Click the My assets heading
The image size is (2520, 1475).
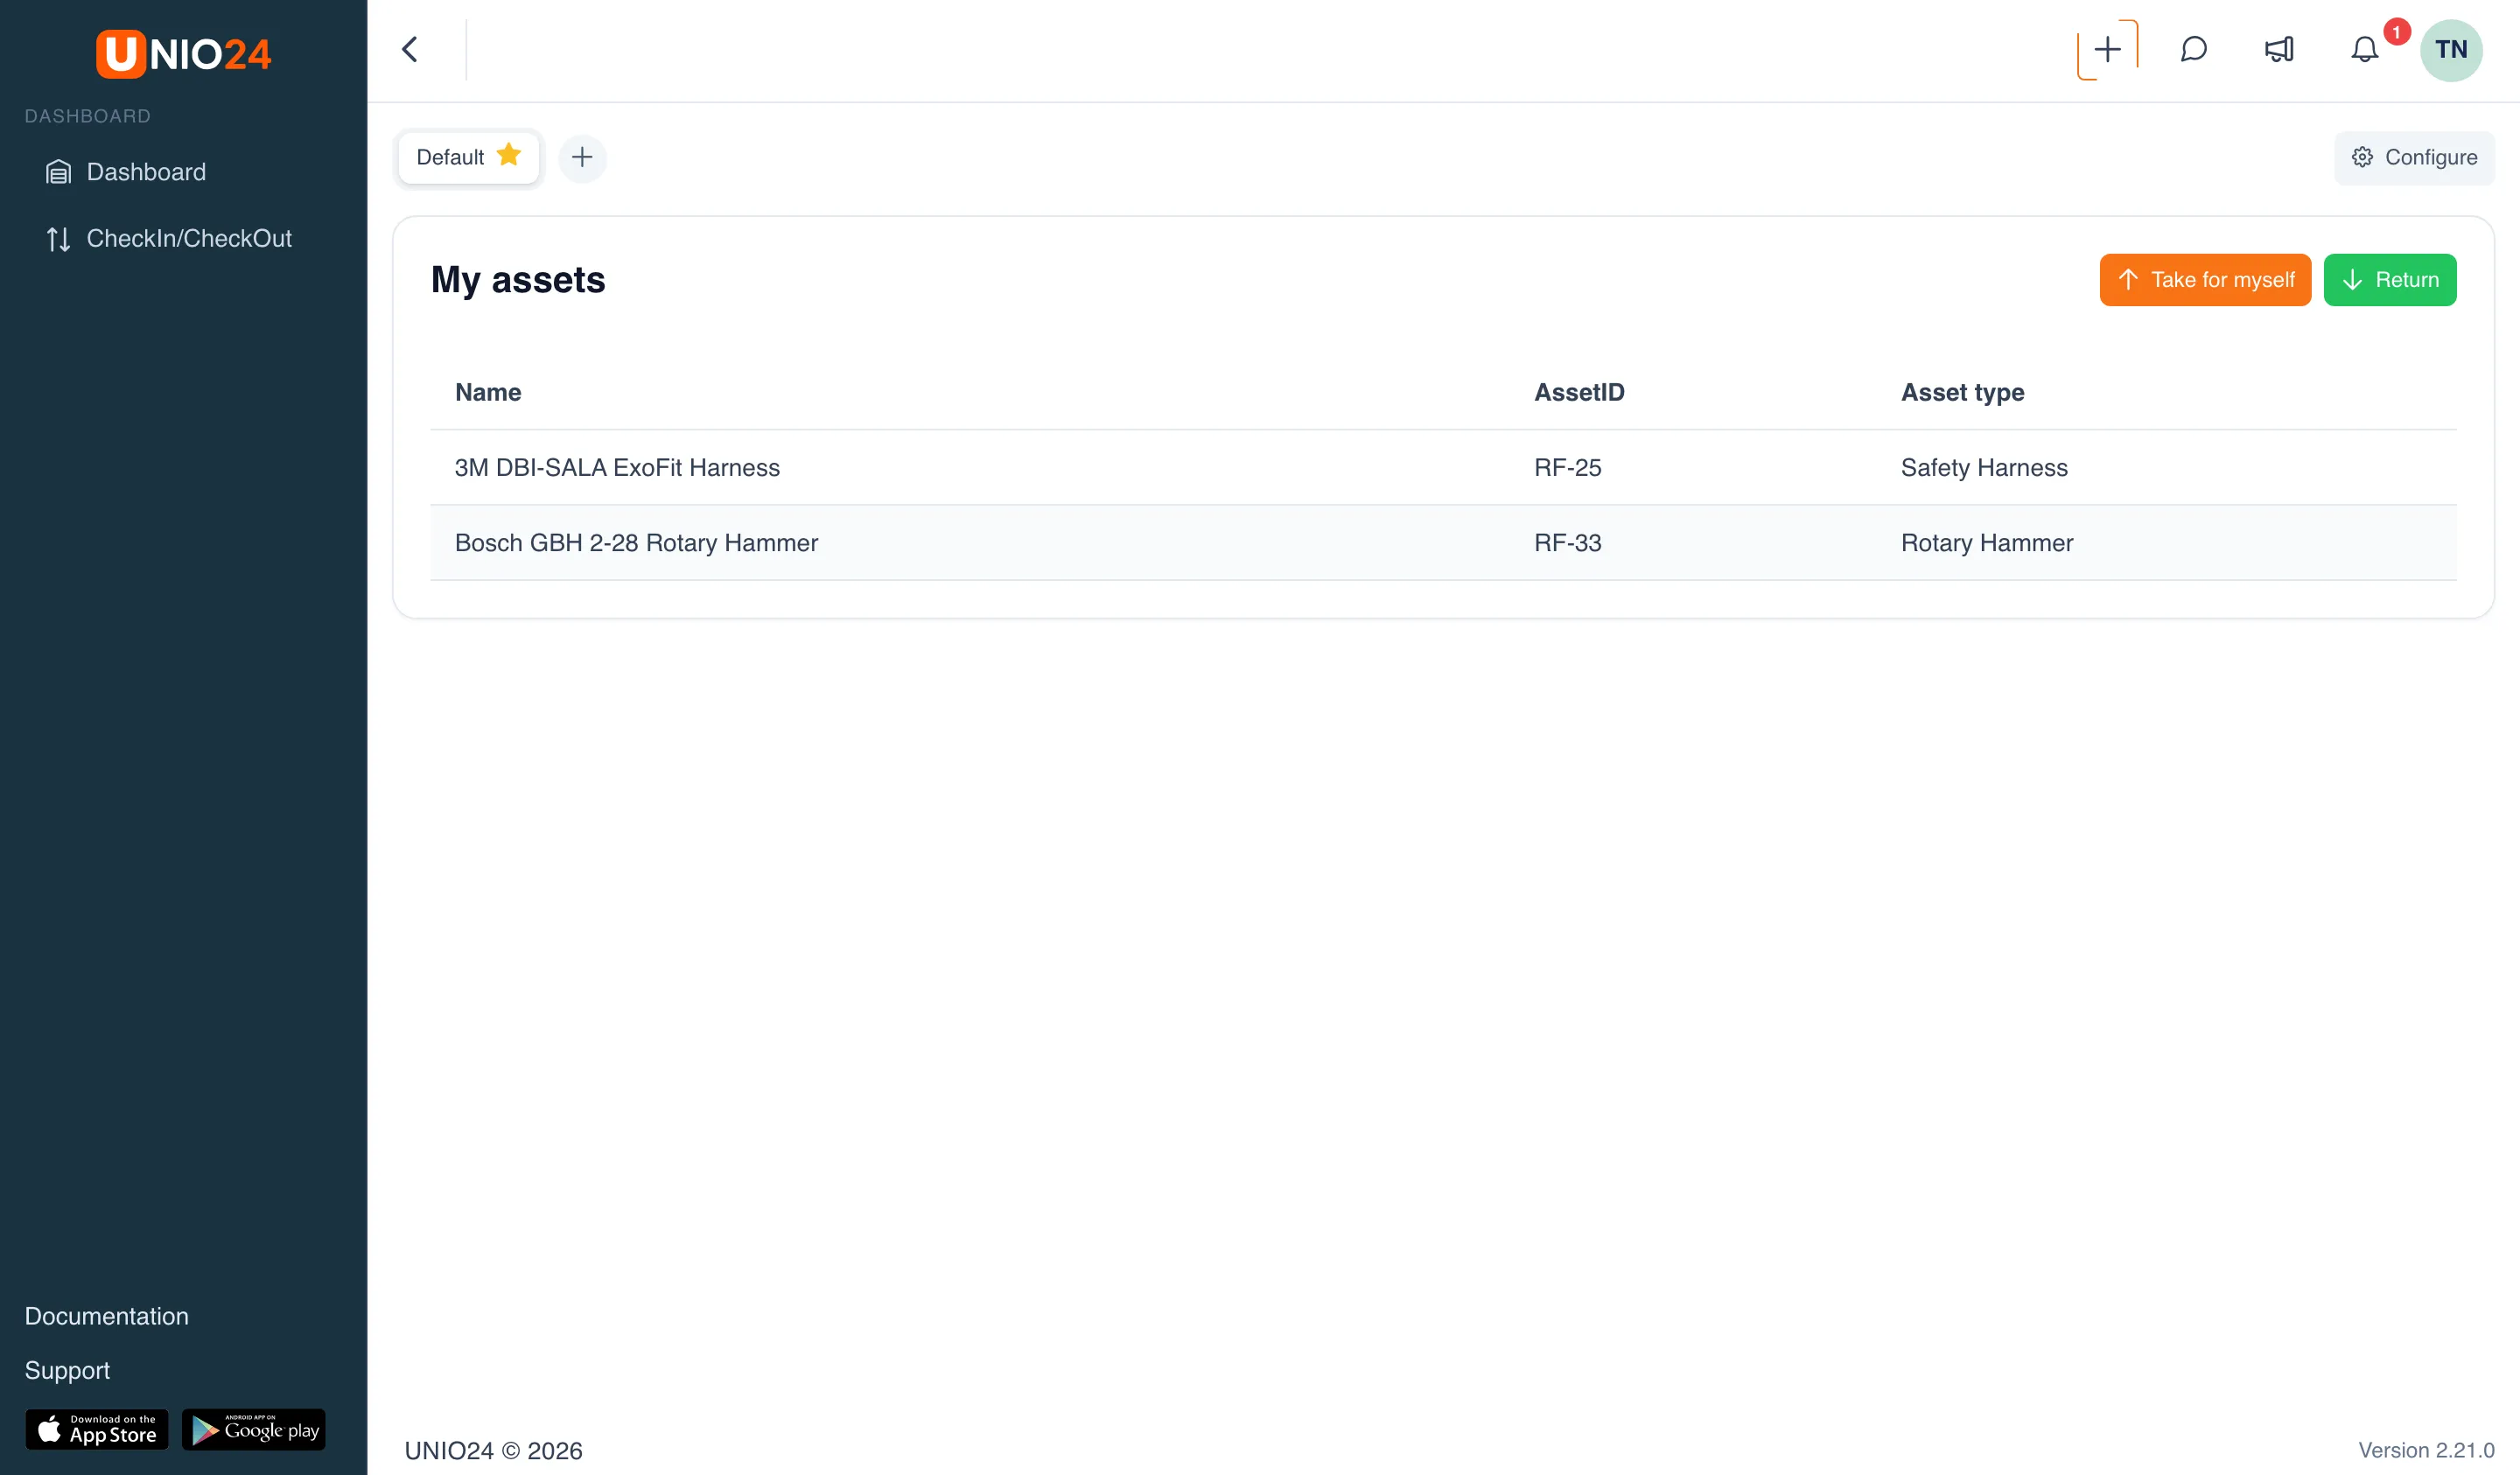click(518, 280)
